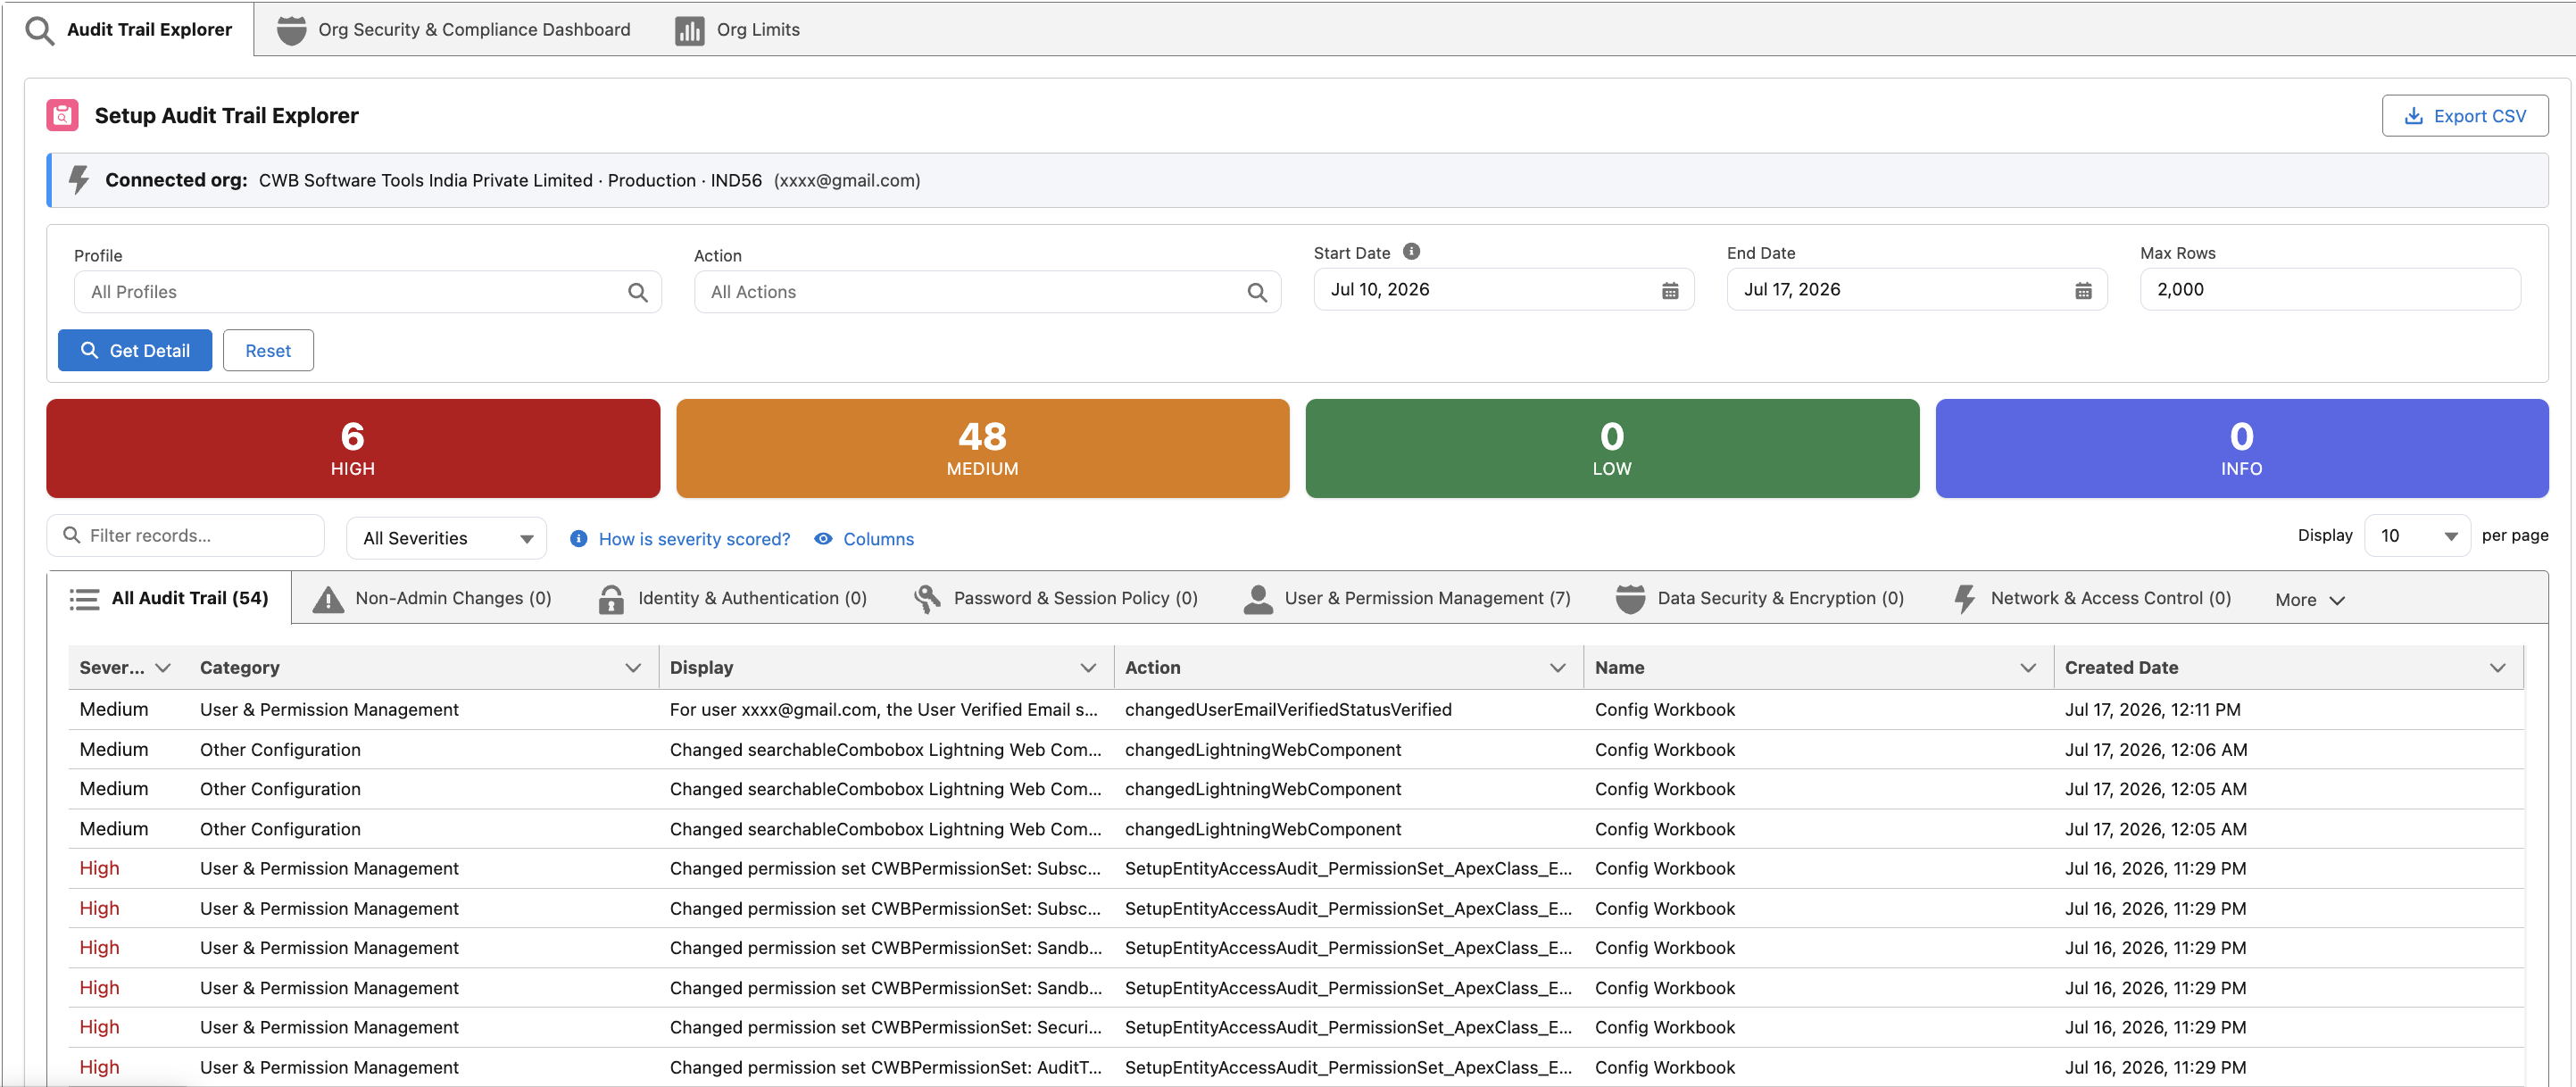Filter by the blue INFO severity card
This screenshot has width=2576, height=1087.
2241,448
